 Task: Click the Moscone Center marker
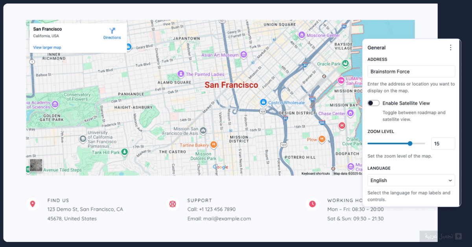tap(302, 35)
